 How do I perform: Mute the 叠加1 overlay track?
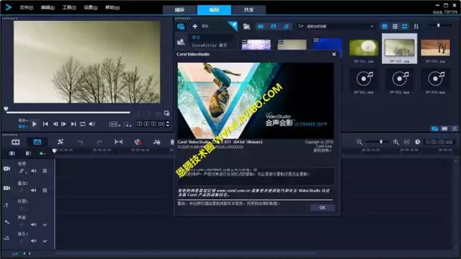[x=34, y=190]
